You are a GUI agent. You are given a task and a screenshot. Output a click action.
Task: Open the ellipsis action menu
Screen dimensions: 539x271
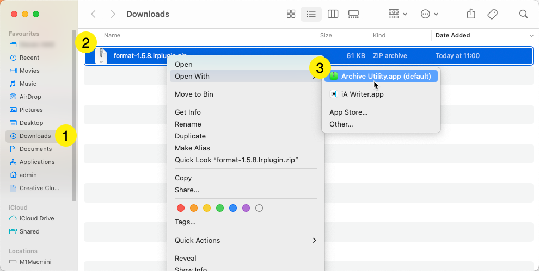coord(430,14)
